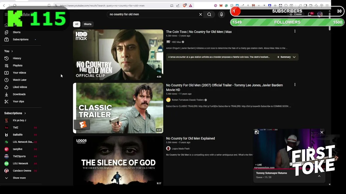
Task: Open the Logos Made Flesh channel link
Action: click(x=181, y=148)
